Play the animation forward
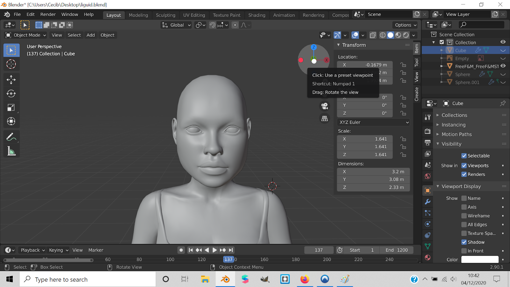Viewport: 510px width, 287px height. point(215,250)
